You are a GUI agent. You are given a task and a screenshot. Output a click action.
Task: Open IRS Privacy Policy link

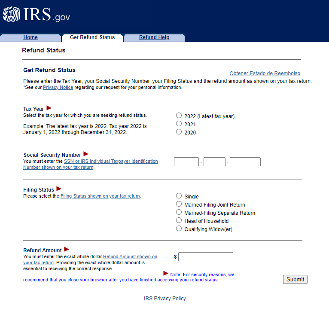pos(165,299)
